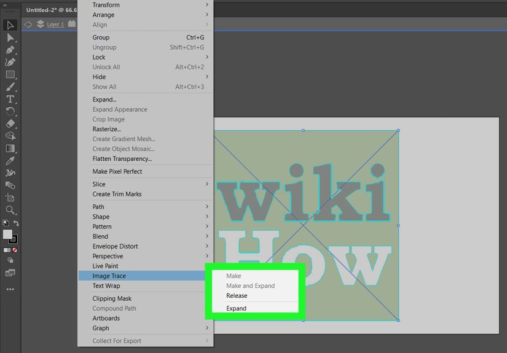Switch to the Untitled-2 document tab

(51, 10)
